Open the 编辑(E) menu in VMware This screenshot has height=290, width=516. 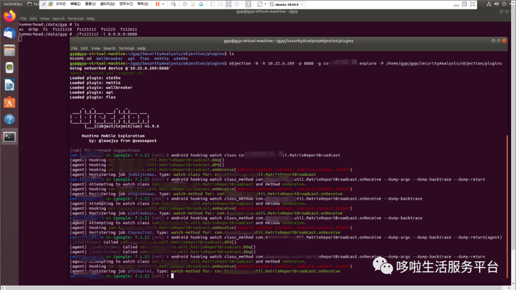tap(75, 4)
